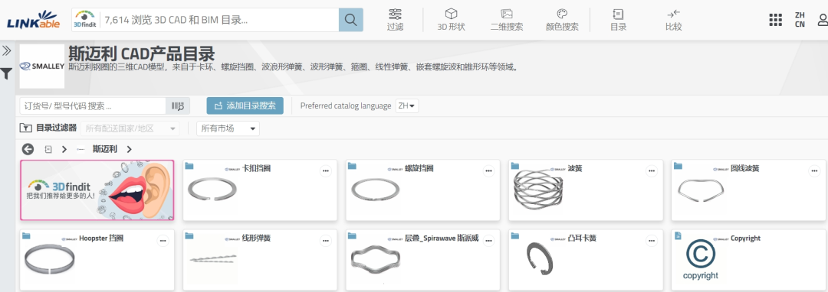Click 斯迈利 in the breadcrumb
This screenshot has width=828, height=292.
[x=104, y=149]
